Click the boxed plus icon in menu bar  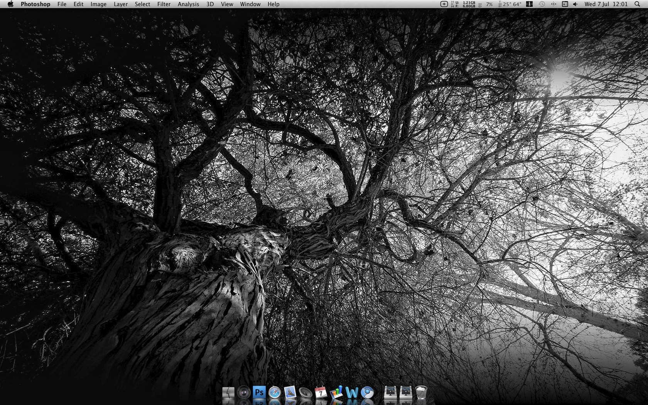click(x=444, y=4)
